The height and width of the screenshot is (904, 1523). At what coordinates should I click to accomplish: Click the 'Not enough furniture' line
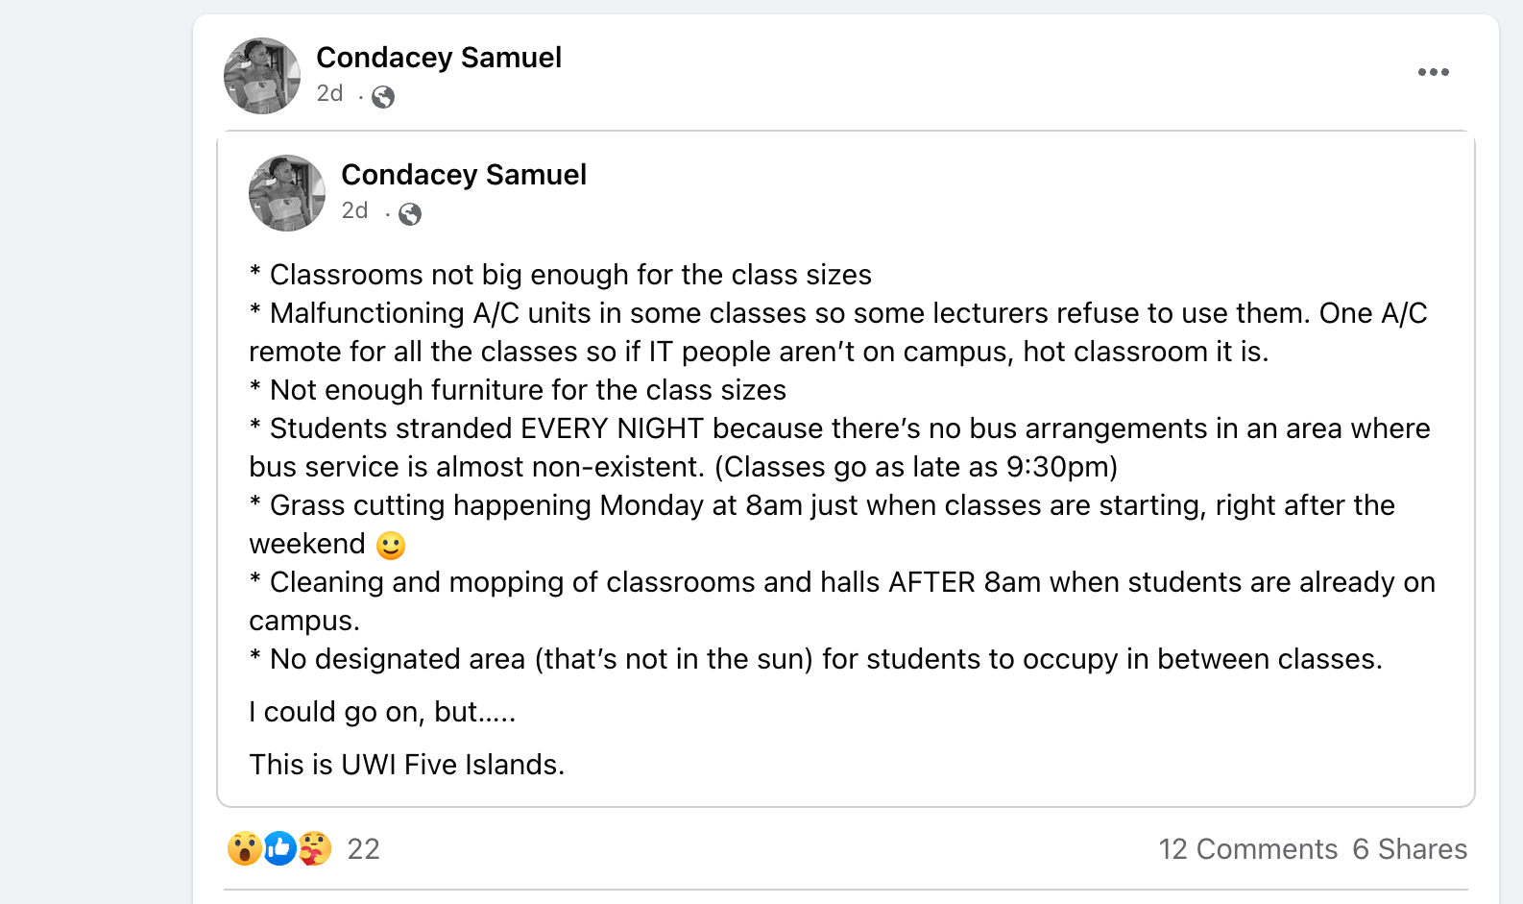click(x=527, y=391)
